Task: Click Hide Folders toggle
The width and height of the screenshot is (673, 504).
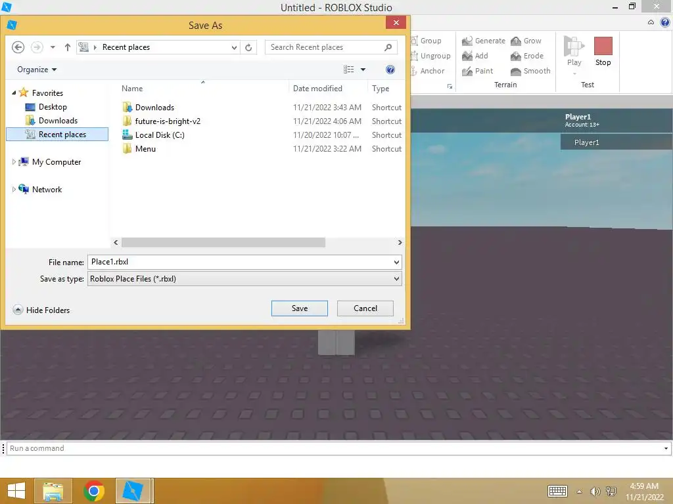Action: pos(41,310)
